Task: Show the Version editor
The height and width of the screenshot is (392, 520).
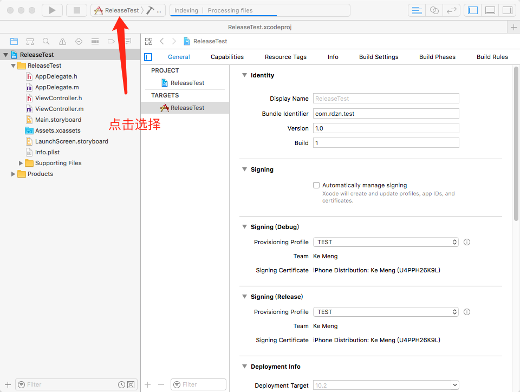Action: 451,10
